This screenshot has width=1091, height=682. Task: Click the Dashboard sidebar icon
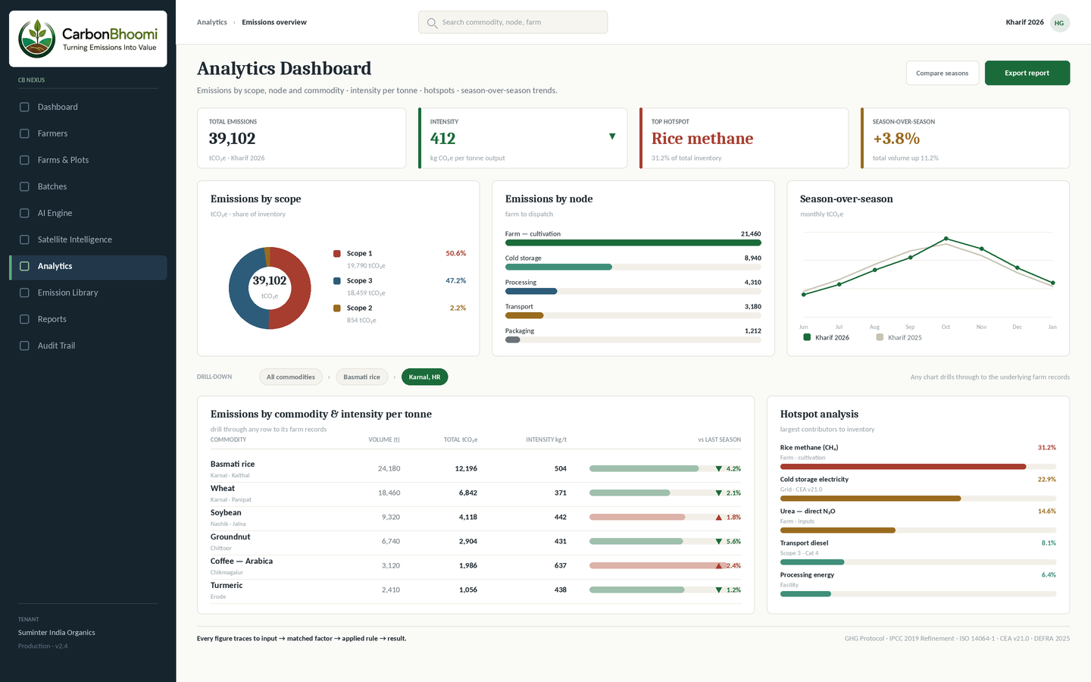[x=24, y=107]
